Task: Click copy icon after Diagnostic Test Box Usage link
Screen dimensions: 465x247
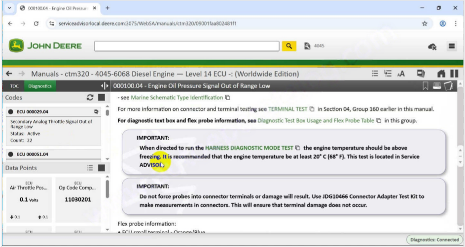Action: point(379,121)
